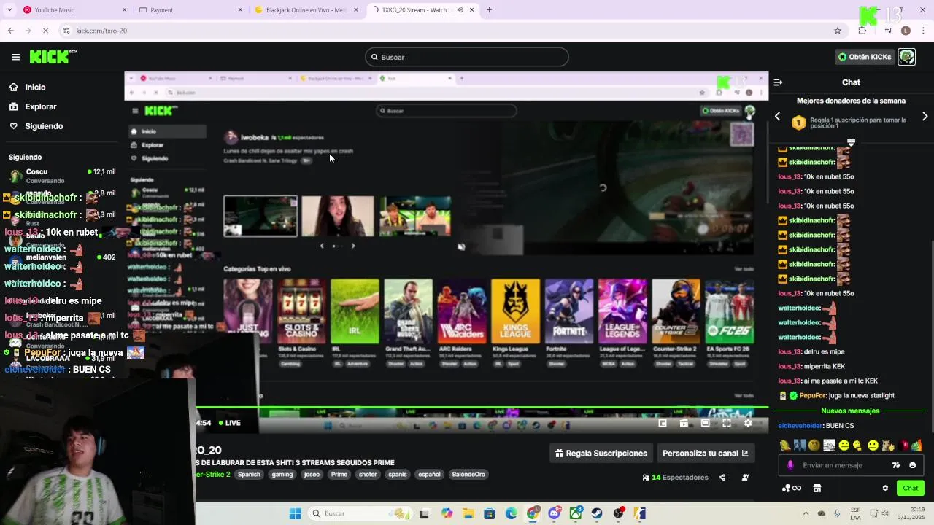Focus the Kick Buscar search field
The width and height of the screenshot is (934, 525).
[467, 57]
